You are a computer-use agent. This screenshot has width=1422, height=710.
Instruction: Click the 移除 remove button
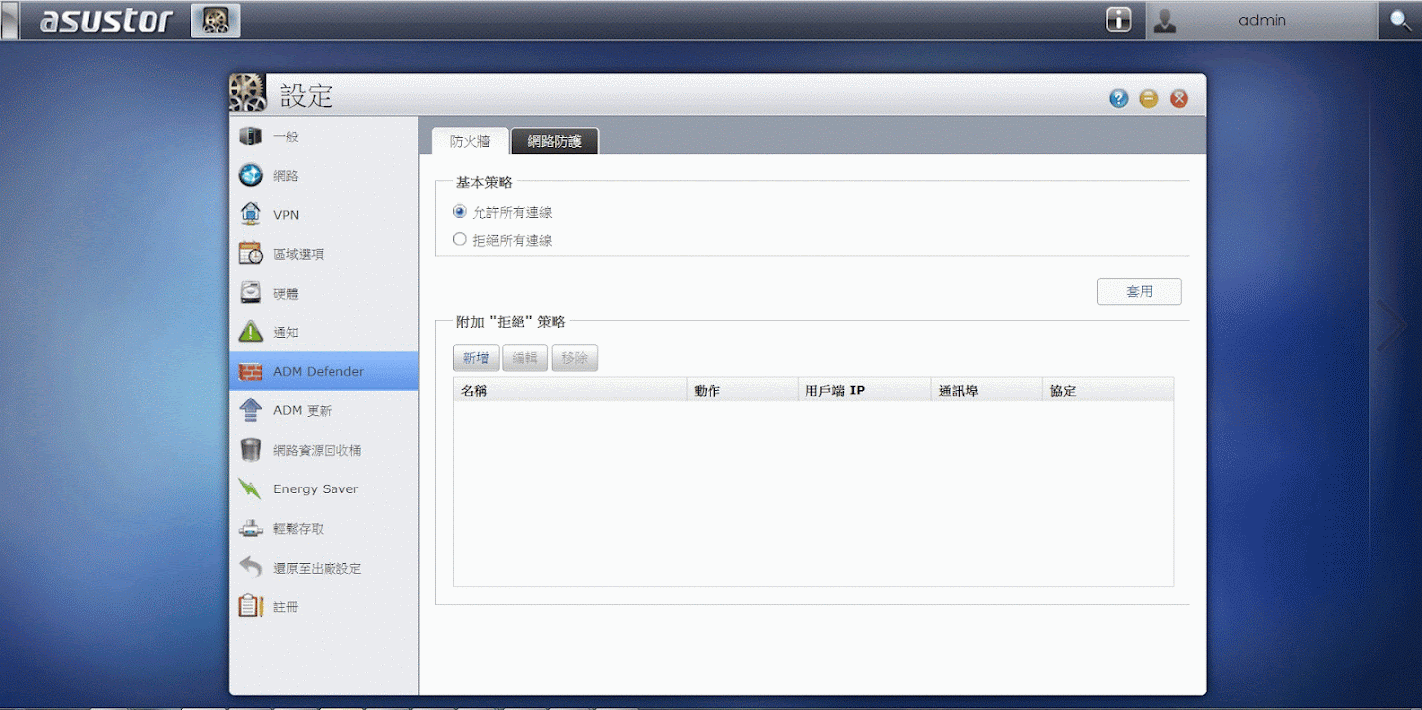(574, 358)
